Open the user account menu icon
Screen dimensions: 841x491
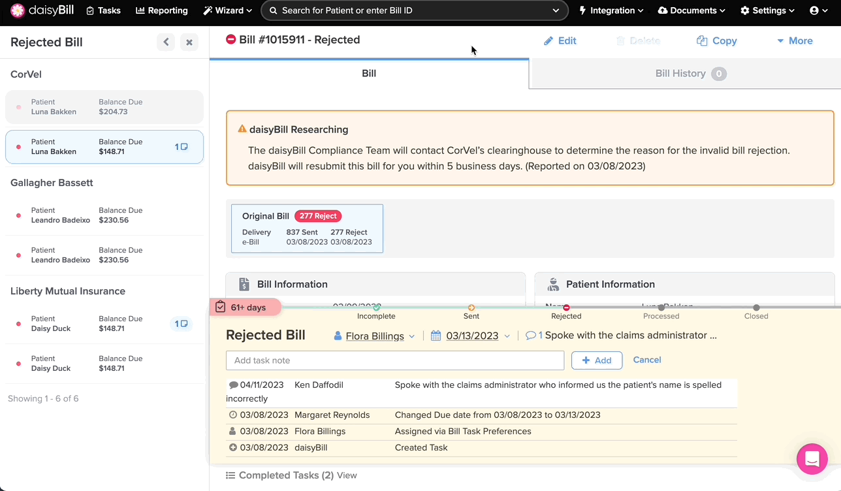pos(818,10)
